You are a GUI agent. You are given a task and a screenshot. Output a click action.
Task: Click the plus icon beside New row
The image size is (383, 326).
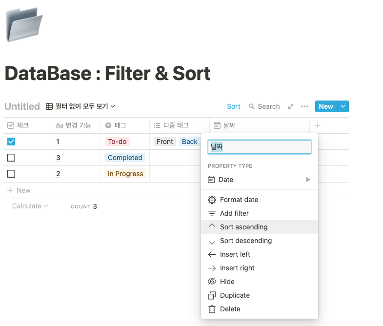pos(10,190)
